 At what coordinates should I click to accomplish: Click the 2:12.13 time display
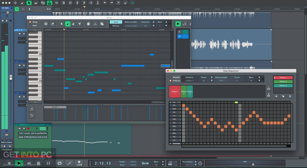(x=103, y=163)
